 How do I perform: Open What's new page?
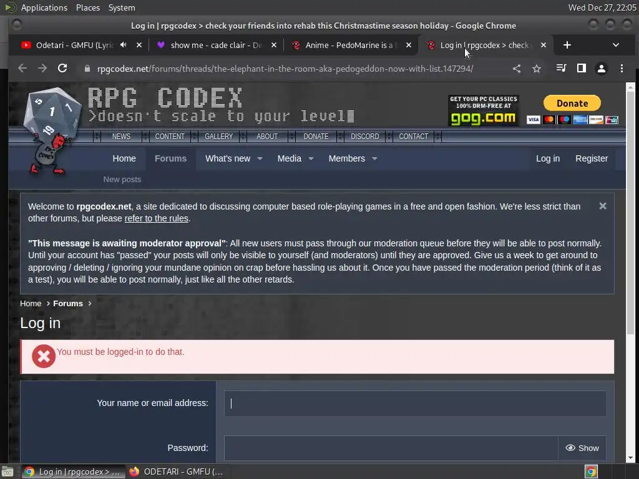(x=227, y=158)
